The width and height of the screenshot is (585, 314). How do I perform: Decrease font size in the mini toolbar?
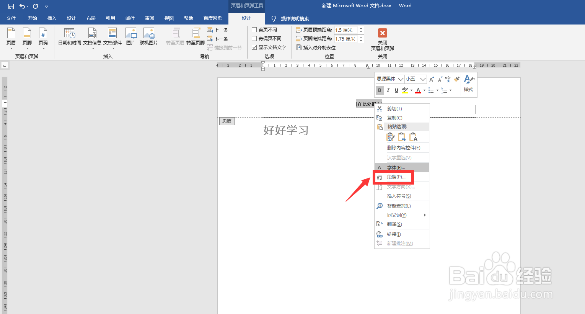tap(440, 79)
